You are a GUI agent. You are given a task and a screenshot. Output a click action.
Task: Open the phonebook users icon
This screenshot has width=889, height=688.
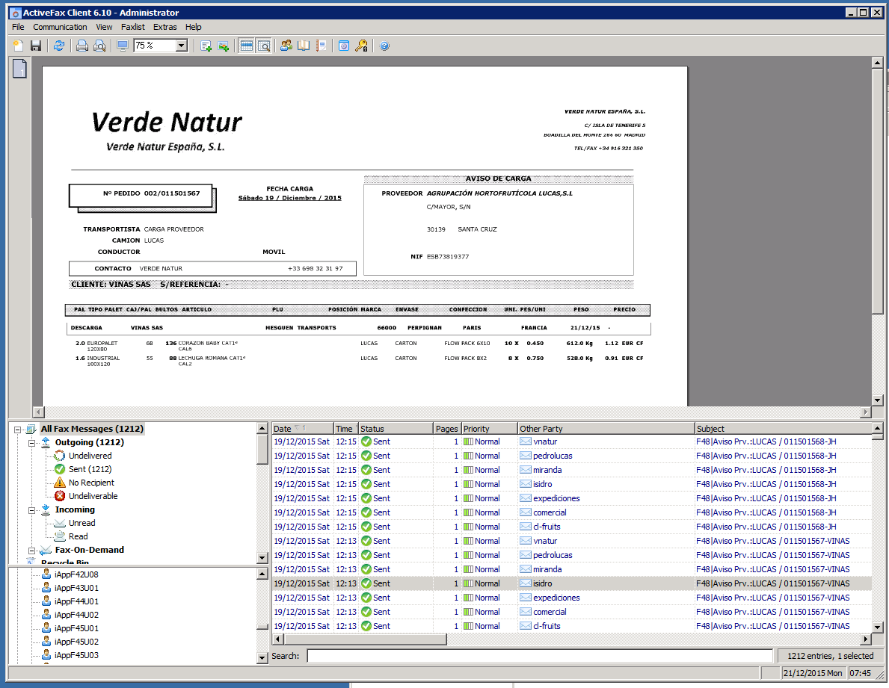(286, 46)
